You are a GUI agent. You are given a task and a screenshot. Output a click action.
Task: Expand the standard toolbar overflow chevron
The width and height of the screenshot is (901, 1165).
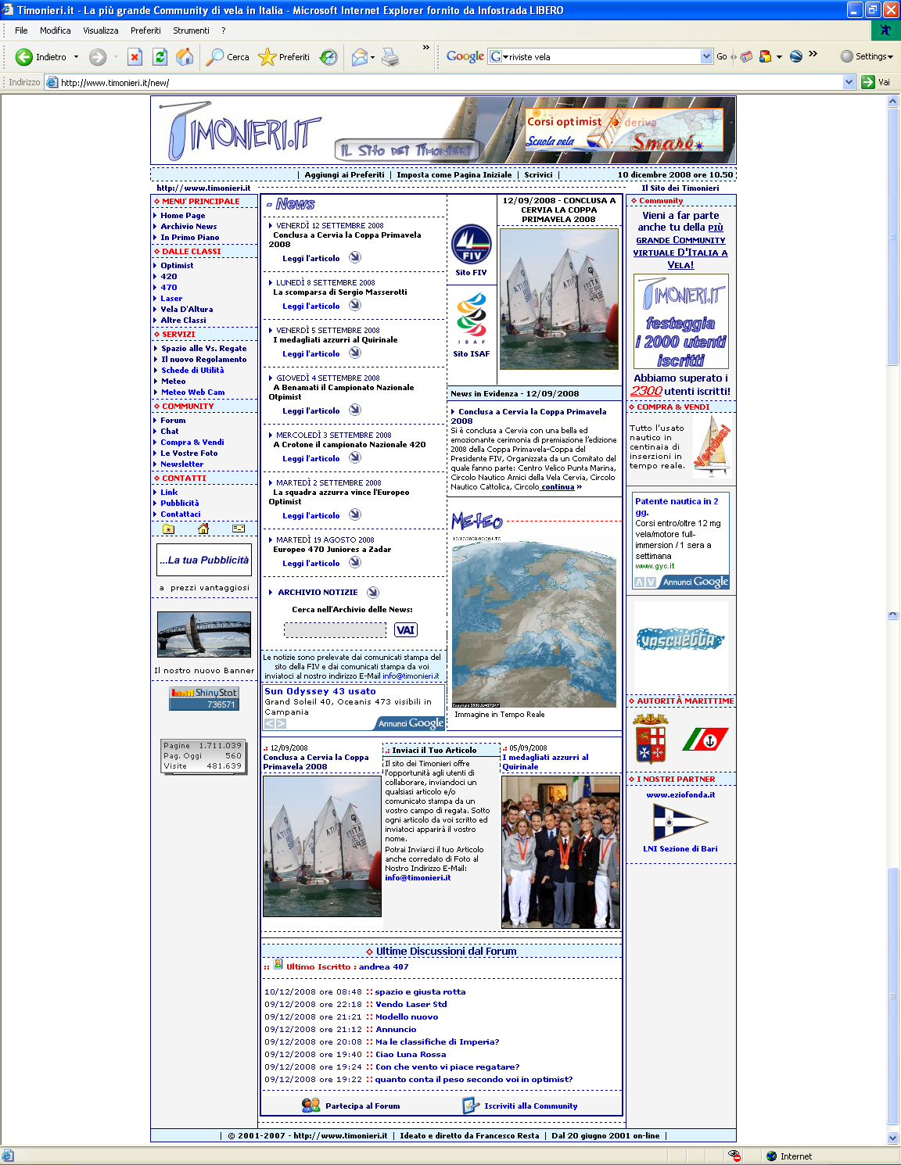click(426, 48)
